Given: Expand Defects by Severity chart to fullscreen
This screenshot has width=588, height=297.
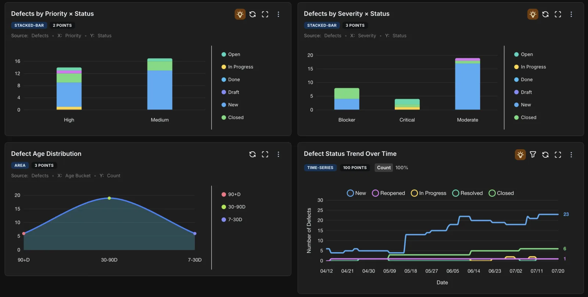Looking at the screenshot, I should (558, 14).
